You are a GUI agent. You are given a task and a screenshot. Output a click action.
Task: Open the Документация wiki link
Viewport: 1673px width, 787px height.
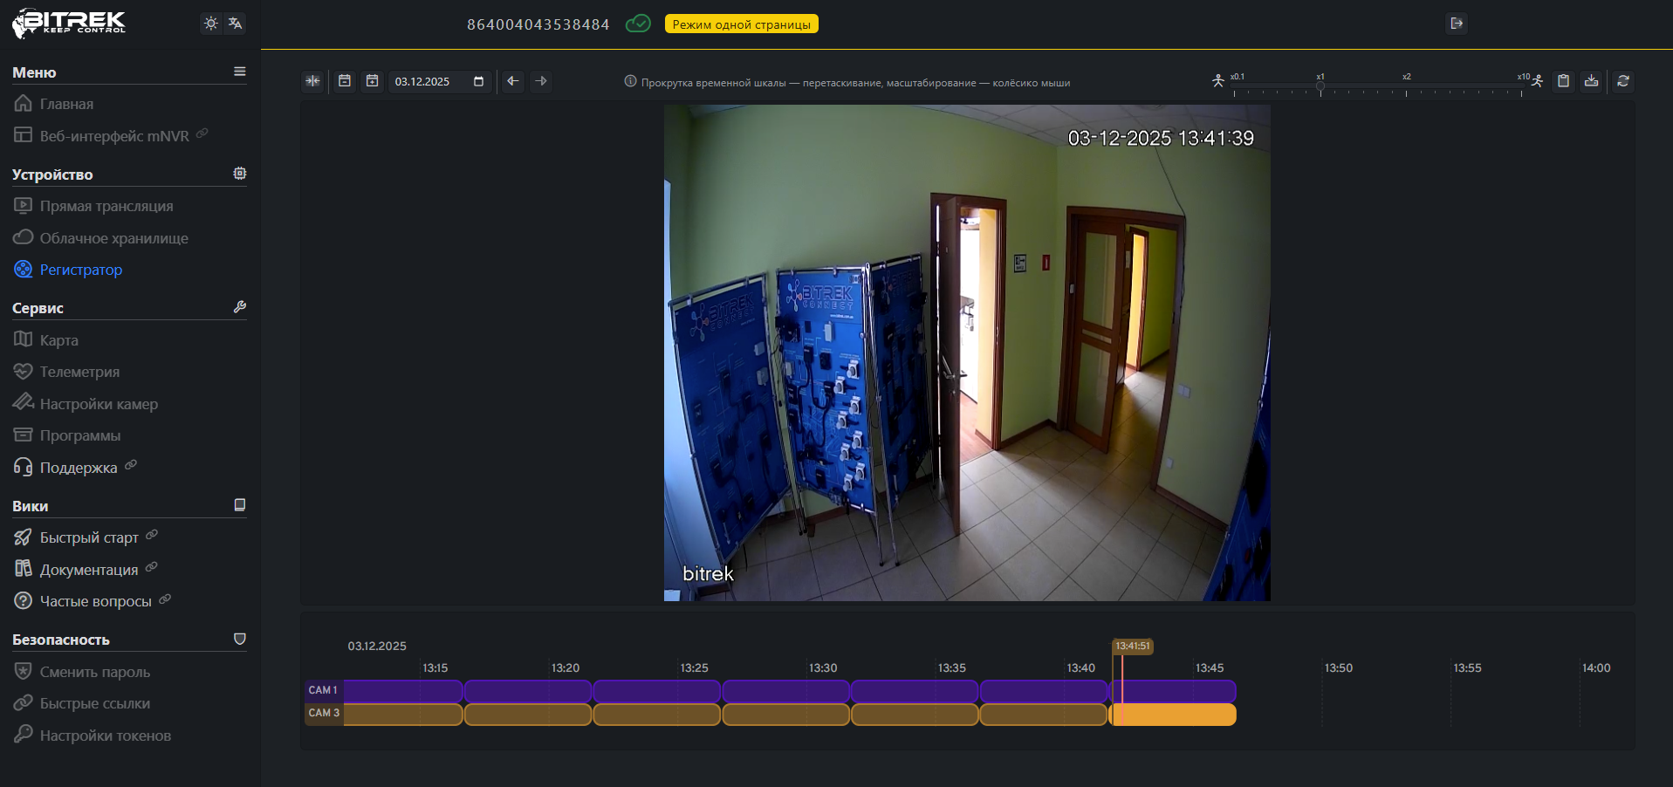[88, 570]
